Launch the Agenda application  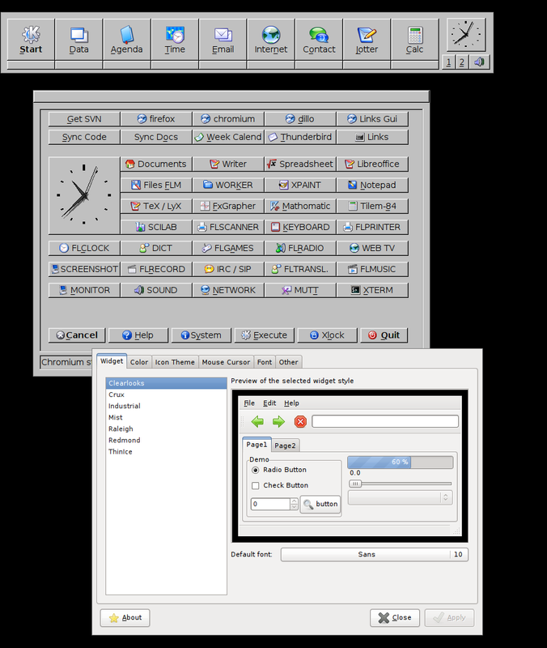pyautogui.click(x=126, y=40)
